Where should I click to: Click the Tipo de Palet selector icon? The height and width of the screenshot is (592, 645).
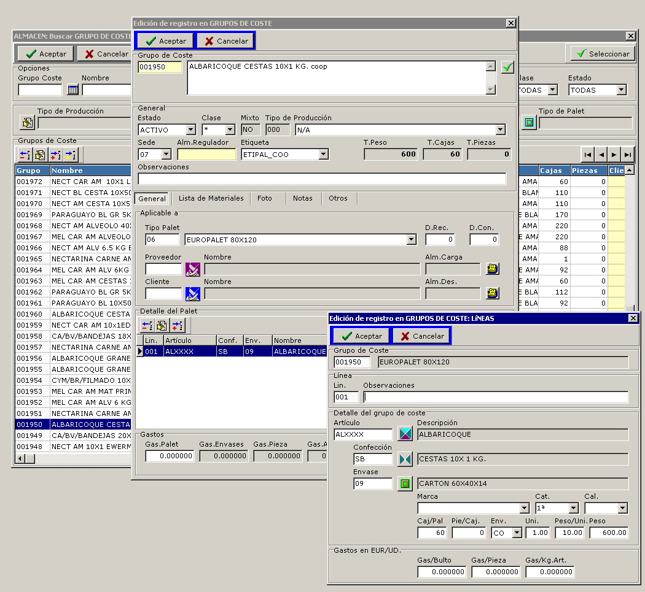[530, 123]
